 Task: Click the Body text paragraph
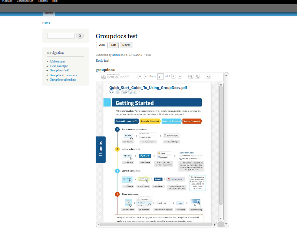click(x=102, y=61)
